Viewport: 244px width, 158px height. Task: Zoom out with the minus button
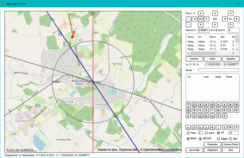(x=188, y=25)
